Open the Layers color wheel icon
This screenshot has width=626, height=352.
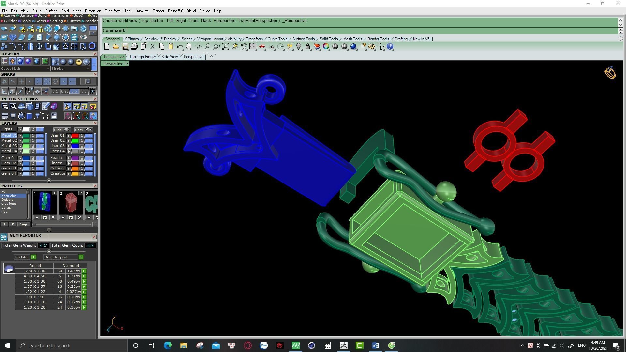pyautogui.click(x=326, y=47)
